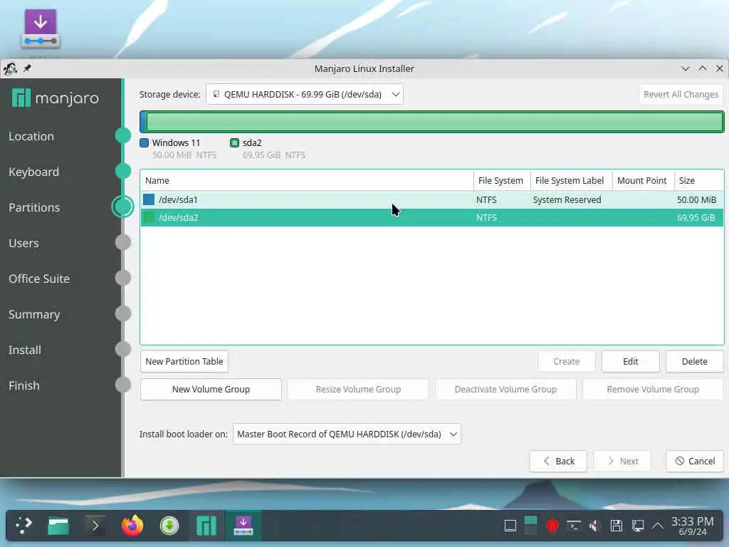Click Resize Volume Group button
Viewport: 729px width, 547px height.
(x=358, y=390)
